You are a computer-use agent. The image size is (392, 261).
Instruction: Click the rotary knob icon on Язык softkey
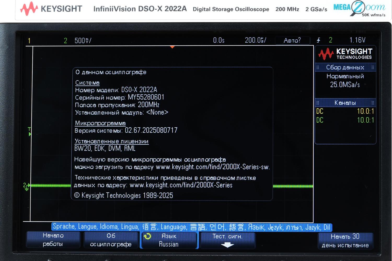tap(147, 236)
